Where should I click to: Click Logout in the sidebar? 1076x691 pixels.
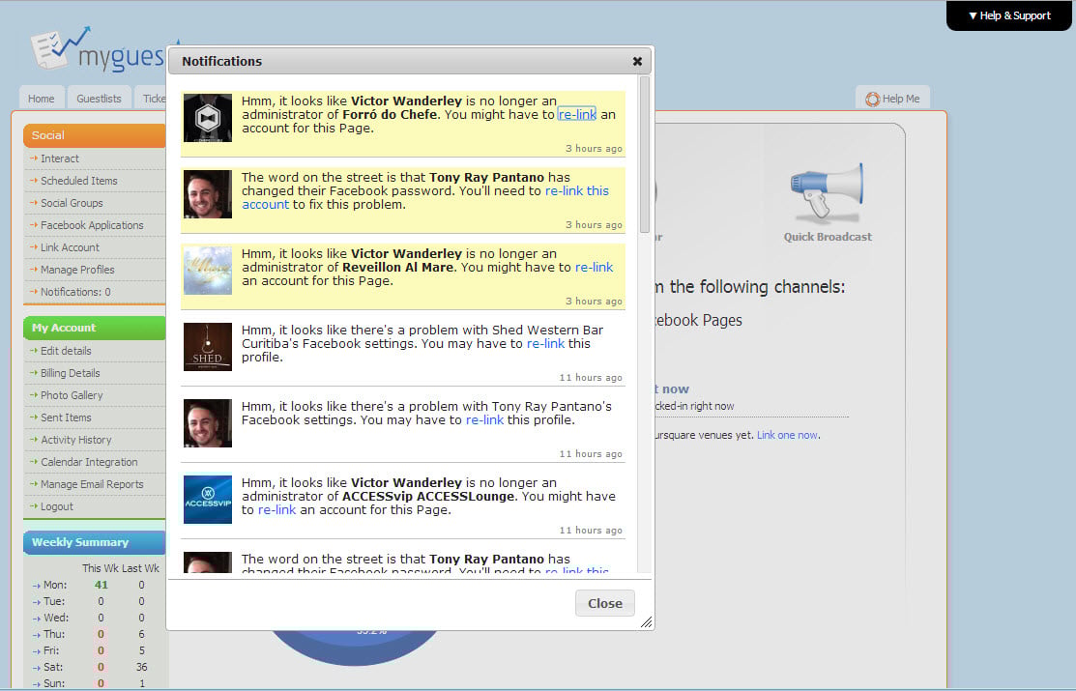57,506
